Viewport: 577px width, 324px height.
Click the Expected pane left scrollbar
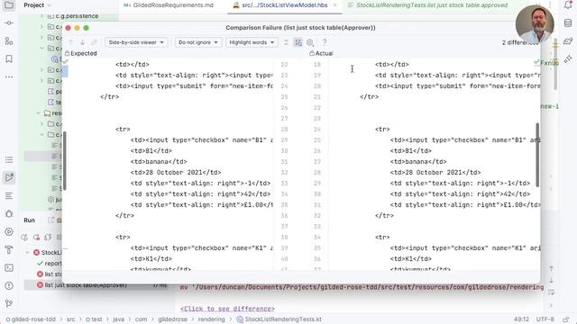tap(65, 161)
